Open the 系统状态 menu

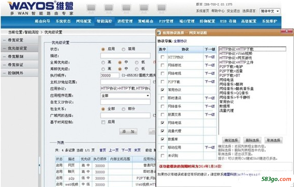(x=63, y=21)
